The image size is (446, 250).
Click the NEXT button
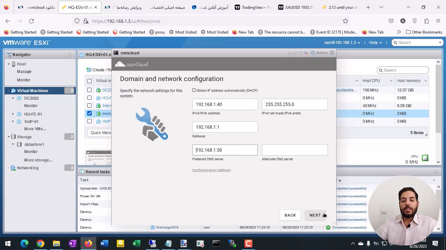coord(315,215)
